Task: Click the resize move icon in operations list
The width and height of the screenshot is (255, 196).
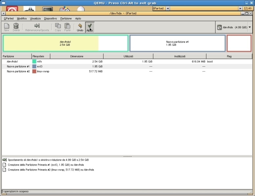Action: click(x=5, y=160)
